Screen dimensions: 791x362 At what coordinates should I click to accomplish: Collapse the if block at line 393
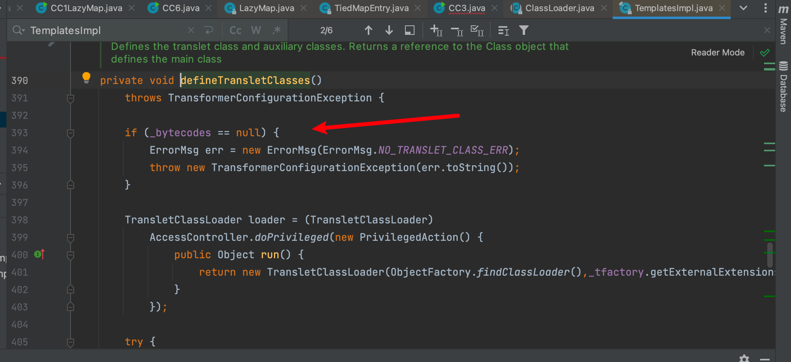(71, 133)
